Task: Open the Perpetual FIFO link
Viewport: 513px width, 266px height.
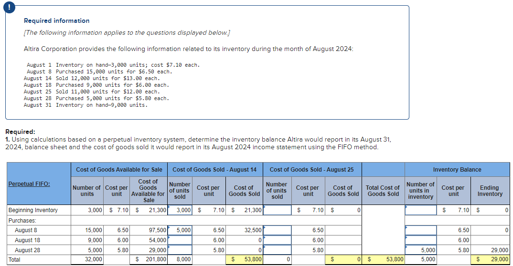Action: coord(29,184)
